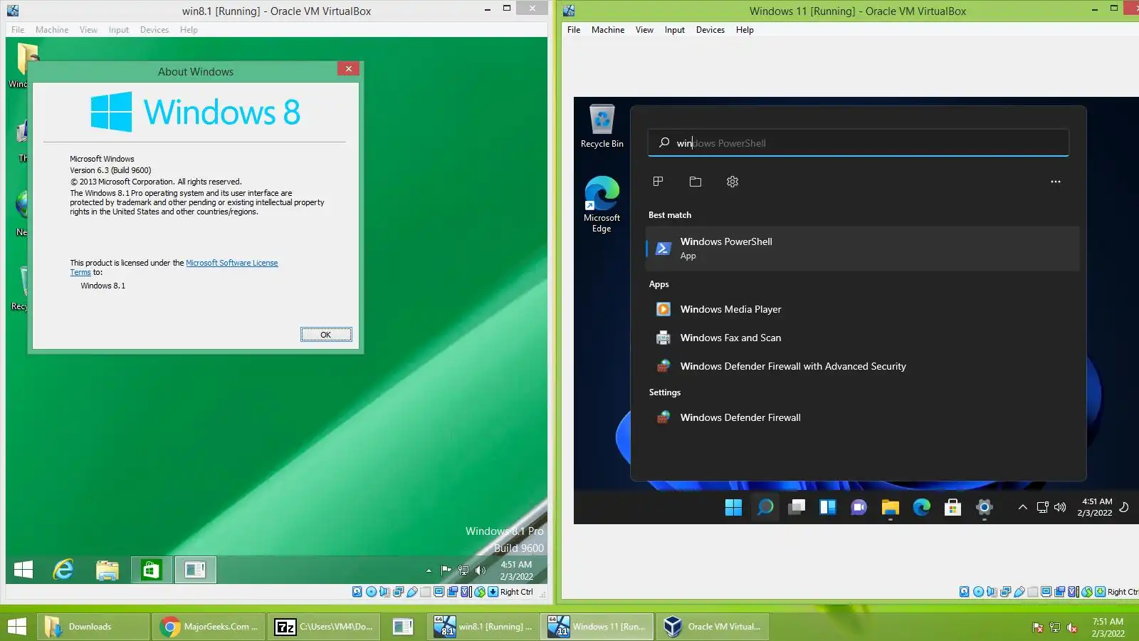Open Microsoft Software License Terms link
The width and height of the screenshot is (1139, 641).
point(232,263)
